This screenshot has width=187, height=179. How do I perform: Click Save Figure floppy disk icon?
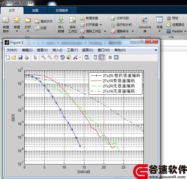click(x=20, y=58)
